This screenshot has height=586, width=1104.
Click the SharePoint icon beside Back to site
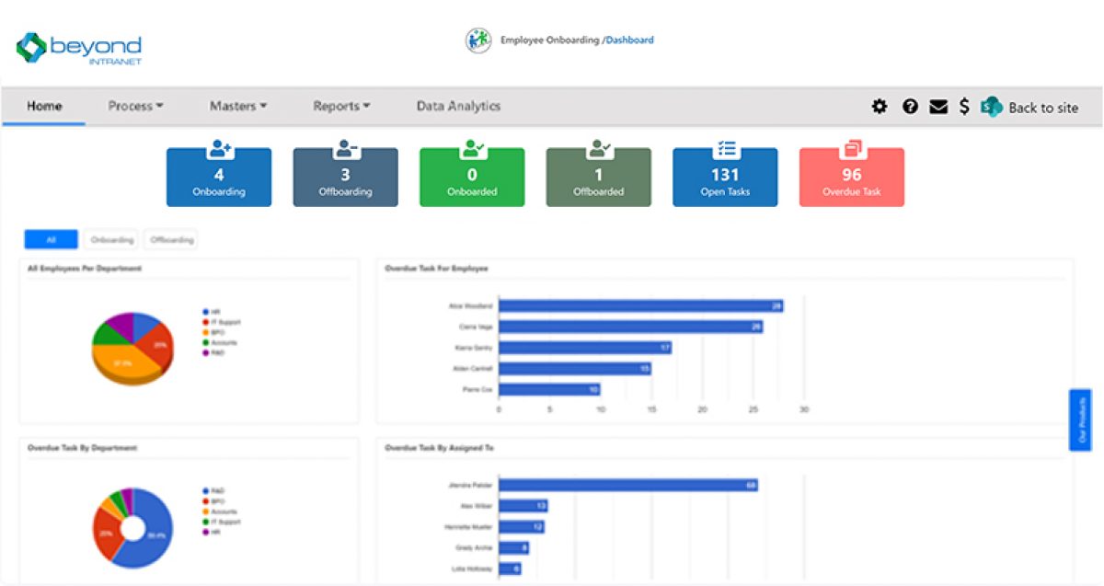[991, 107]
